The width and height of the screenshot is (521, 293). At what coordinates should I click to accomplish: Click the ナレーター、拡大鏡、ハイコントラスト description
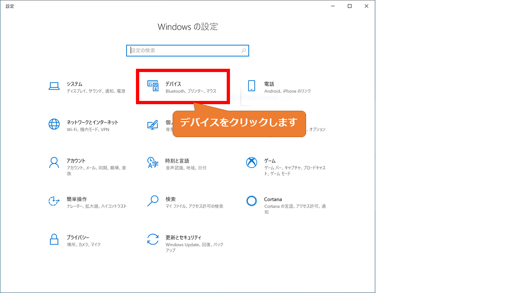click(97, 206)
